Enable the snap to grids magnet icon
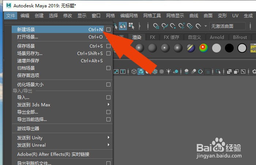The width and height of the screenshot is (256, 165). point(156,26)
